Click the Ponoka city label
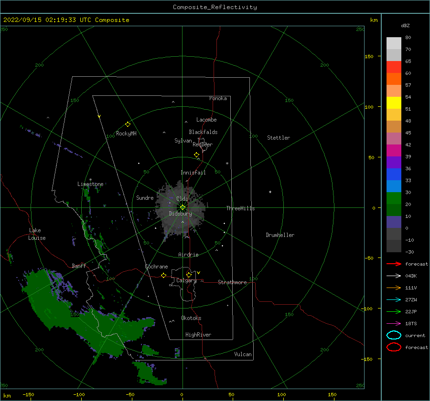The image size is (430, 401). [218, 98]
